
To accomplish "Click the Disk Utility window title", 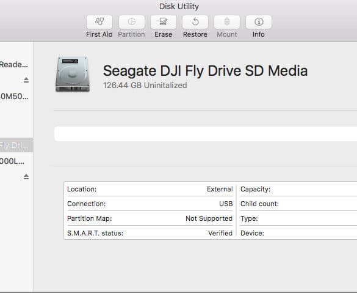I will (x=179, y=6).
